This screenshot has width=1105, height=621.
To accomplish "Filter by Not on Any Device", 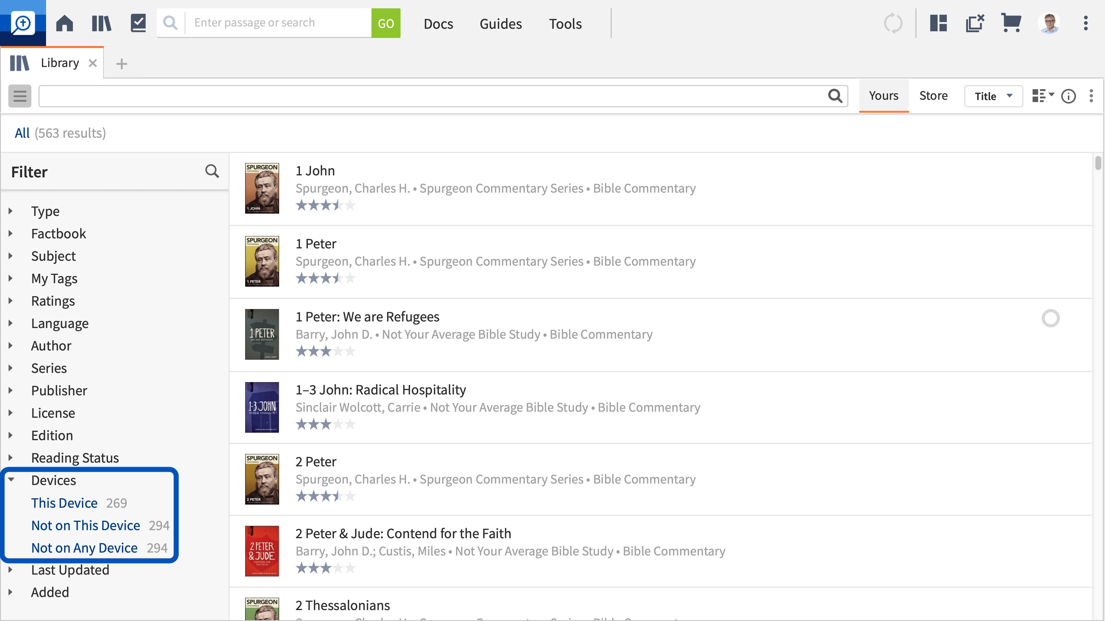I will (x=85, y=548).
